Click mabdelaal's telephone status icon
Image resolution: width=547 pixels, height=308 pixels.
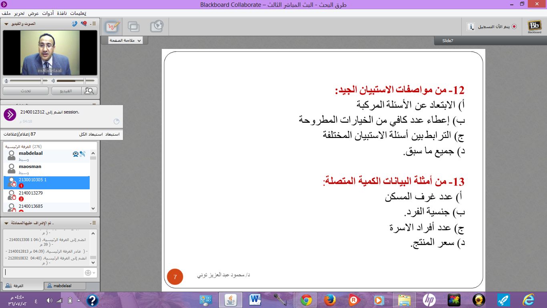click(x=82, y=154)
